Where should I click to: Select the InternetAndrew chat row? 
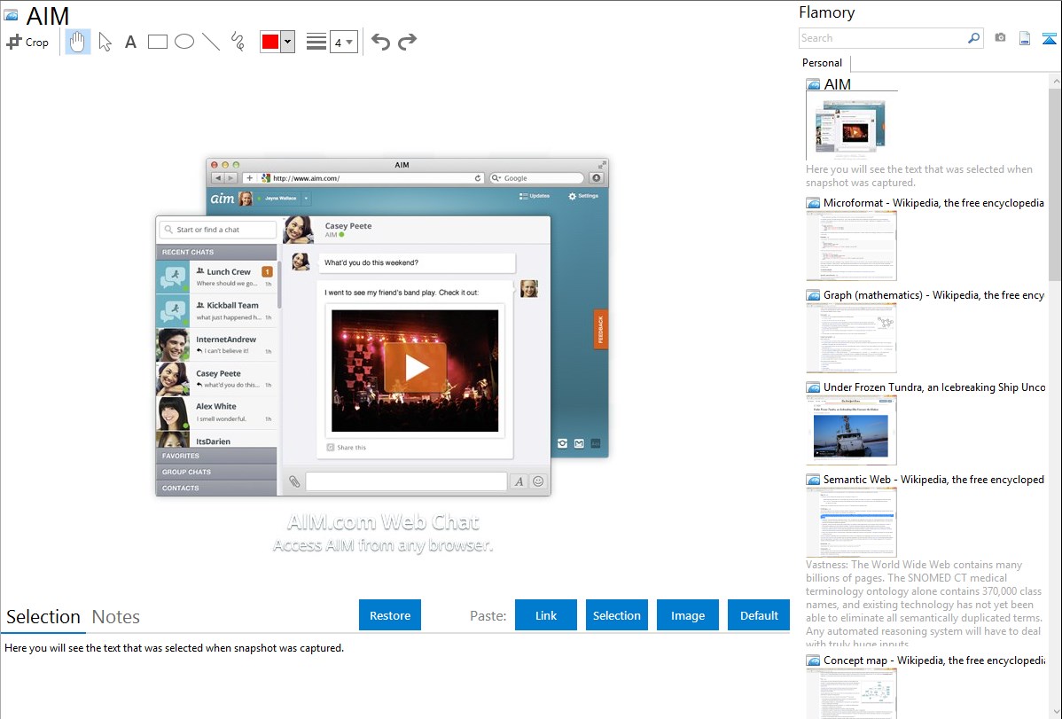(216, 345)
